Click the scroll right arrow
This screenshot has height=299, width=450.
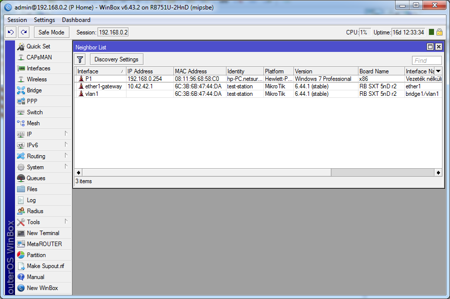[x=438, y=172]
